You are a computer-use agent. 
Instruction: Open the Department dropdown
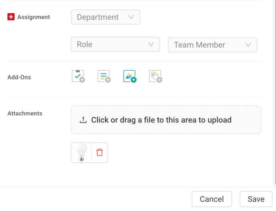pyautogui.click(x=106, y=17)
